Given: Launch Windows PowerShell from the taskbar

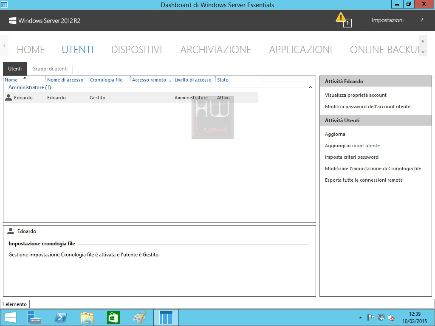Looking at the screenshot, I should [x=61, y=318].
